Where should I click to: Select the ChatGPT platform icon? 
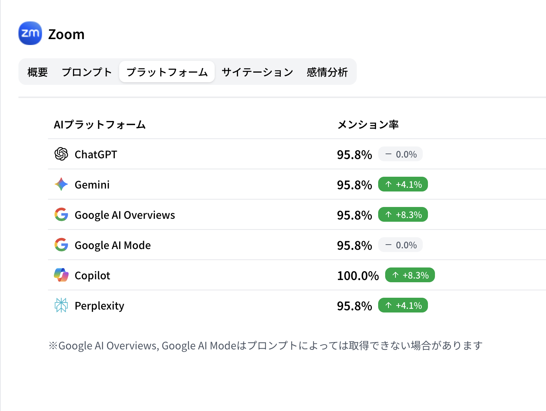point(61,154)
